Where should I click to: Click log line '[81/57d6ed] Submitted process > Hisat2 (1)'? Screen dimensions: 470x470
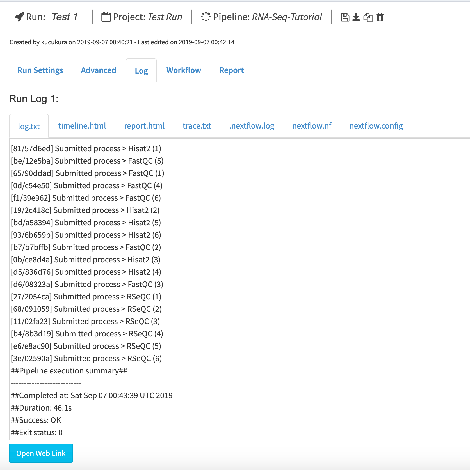click(86, 148)
